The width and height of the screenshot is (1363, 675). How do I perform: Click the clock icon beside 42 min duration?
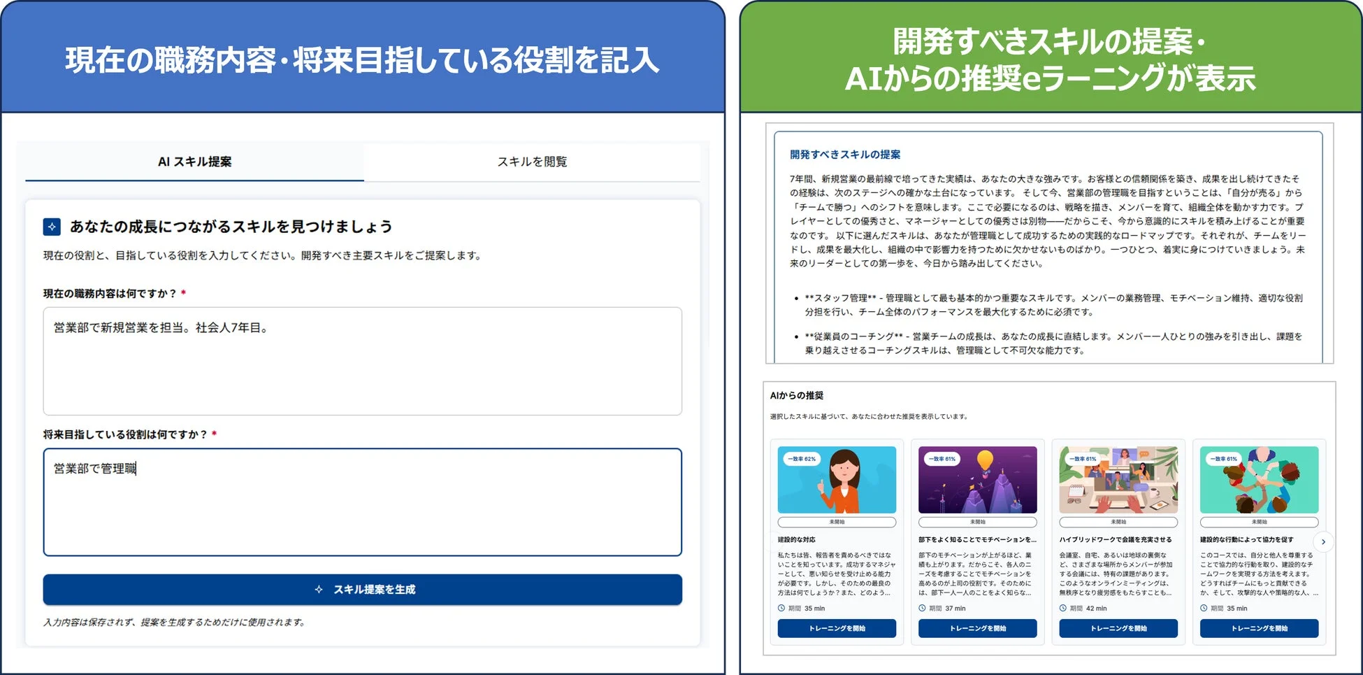pos(1063,609)
